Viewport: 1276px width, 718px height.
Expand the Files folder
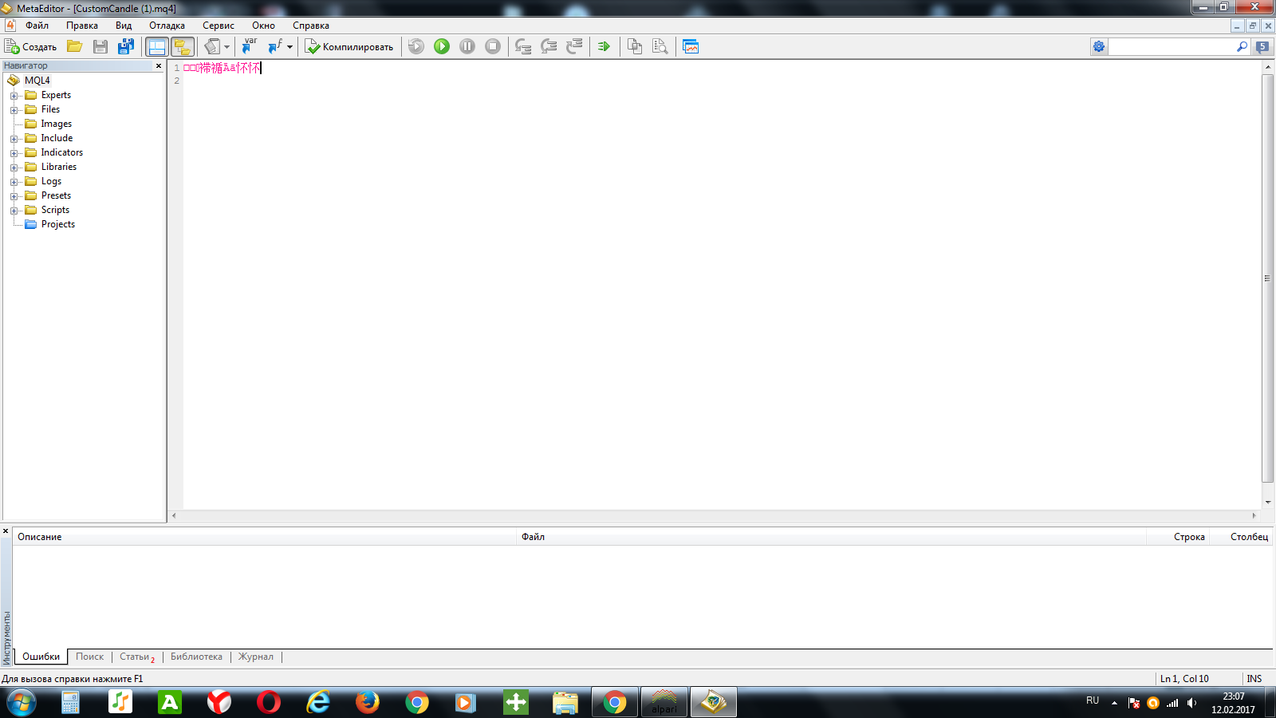point(14,110)
